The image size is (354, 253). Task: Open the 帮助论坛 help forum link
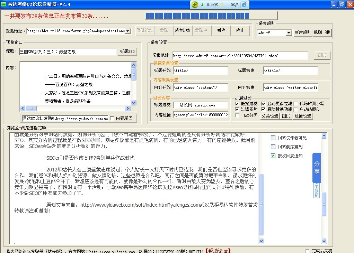[217, 251]
